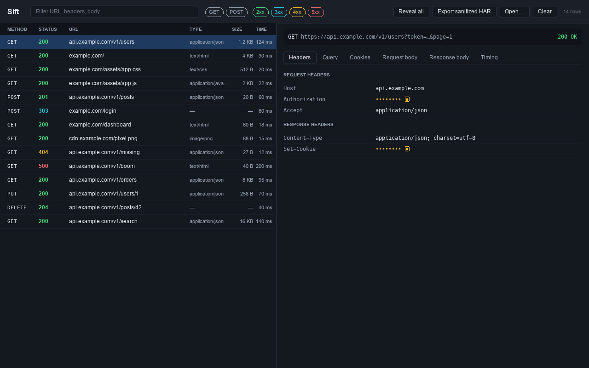Reveal the masked Authorization header value
Viewport: 589px width, 368px height.
[x=407, y=99]
